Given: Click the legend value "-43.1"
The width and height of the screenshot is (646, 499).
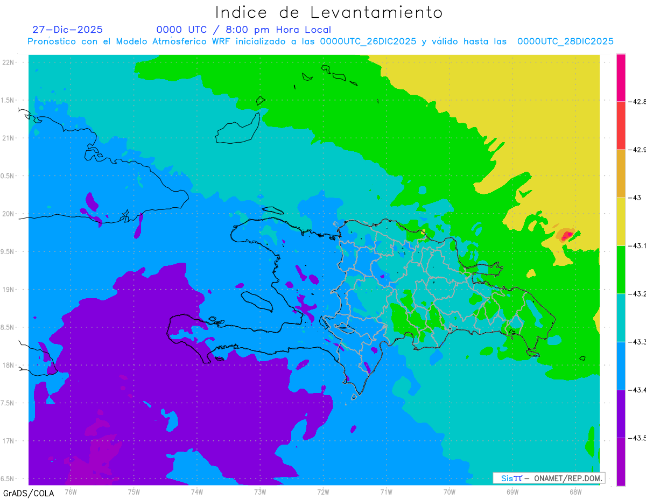Looking at the screenshot, I should [637, 245].
